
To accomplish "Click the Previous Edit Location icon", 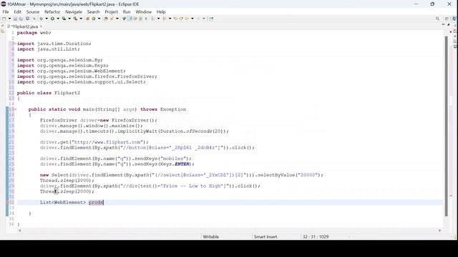I will (x=175, y=19).
